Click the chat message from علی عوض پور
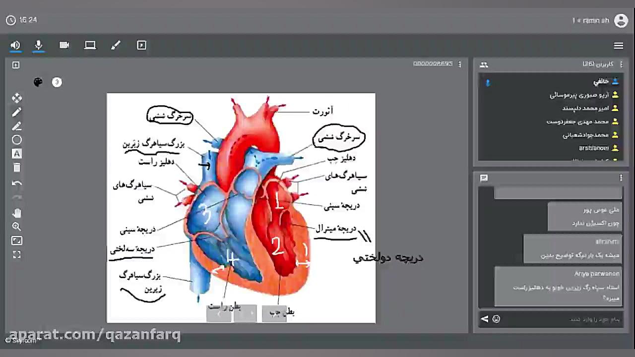 tap(585, 217)
